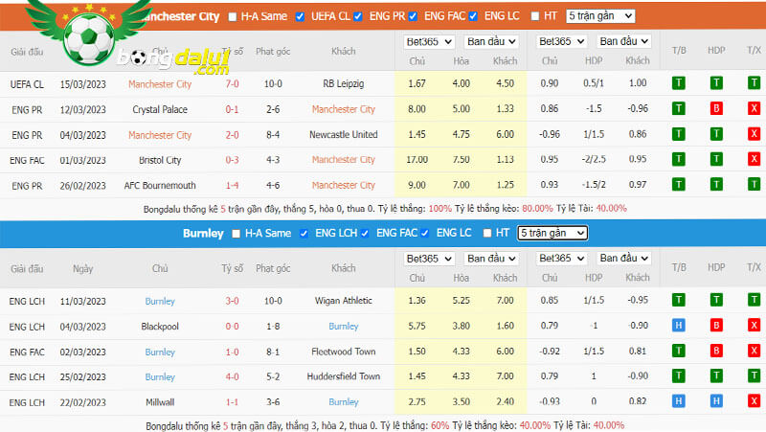The height and width of the screenshot is (432, 766).
Task: Open first 'Ban đầu' dropdown in Manchester City table
Action: (491, 42)
